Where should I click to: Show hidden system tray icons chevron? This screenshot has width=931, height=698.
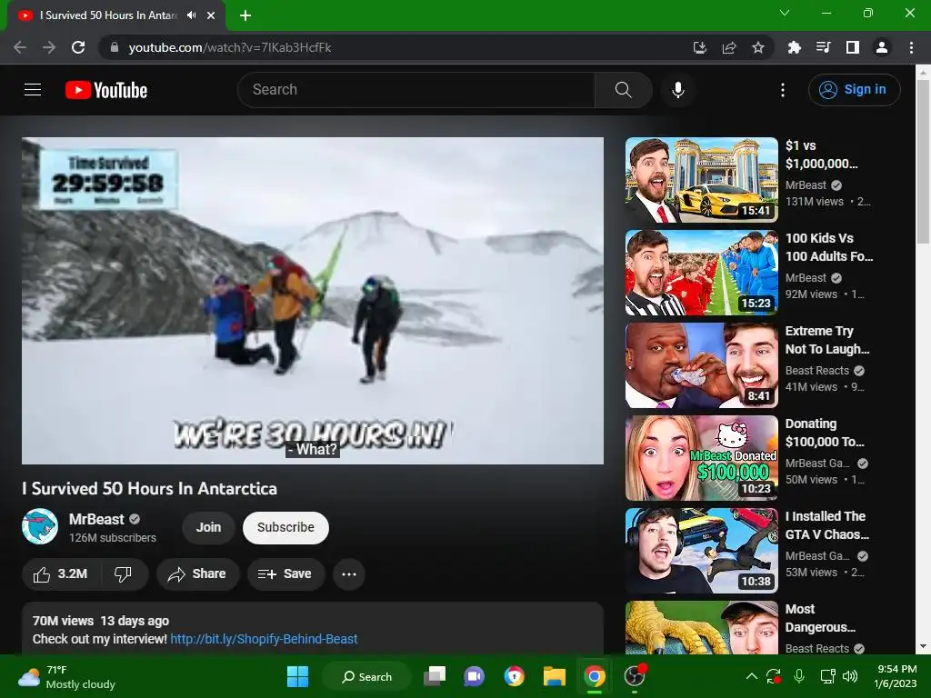click(751, 676)
